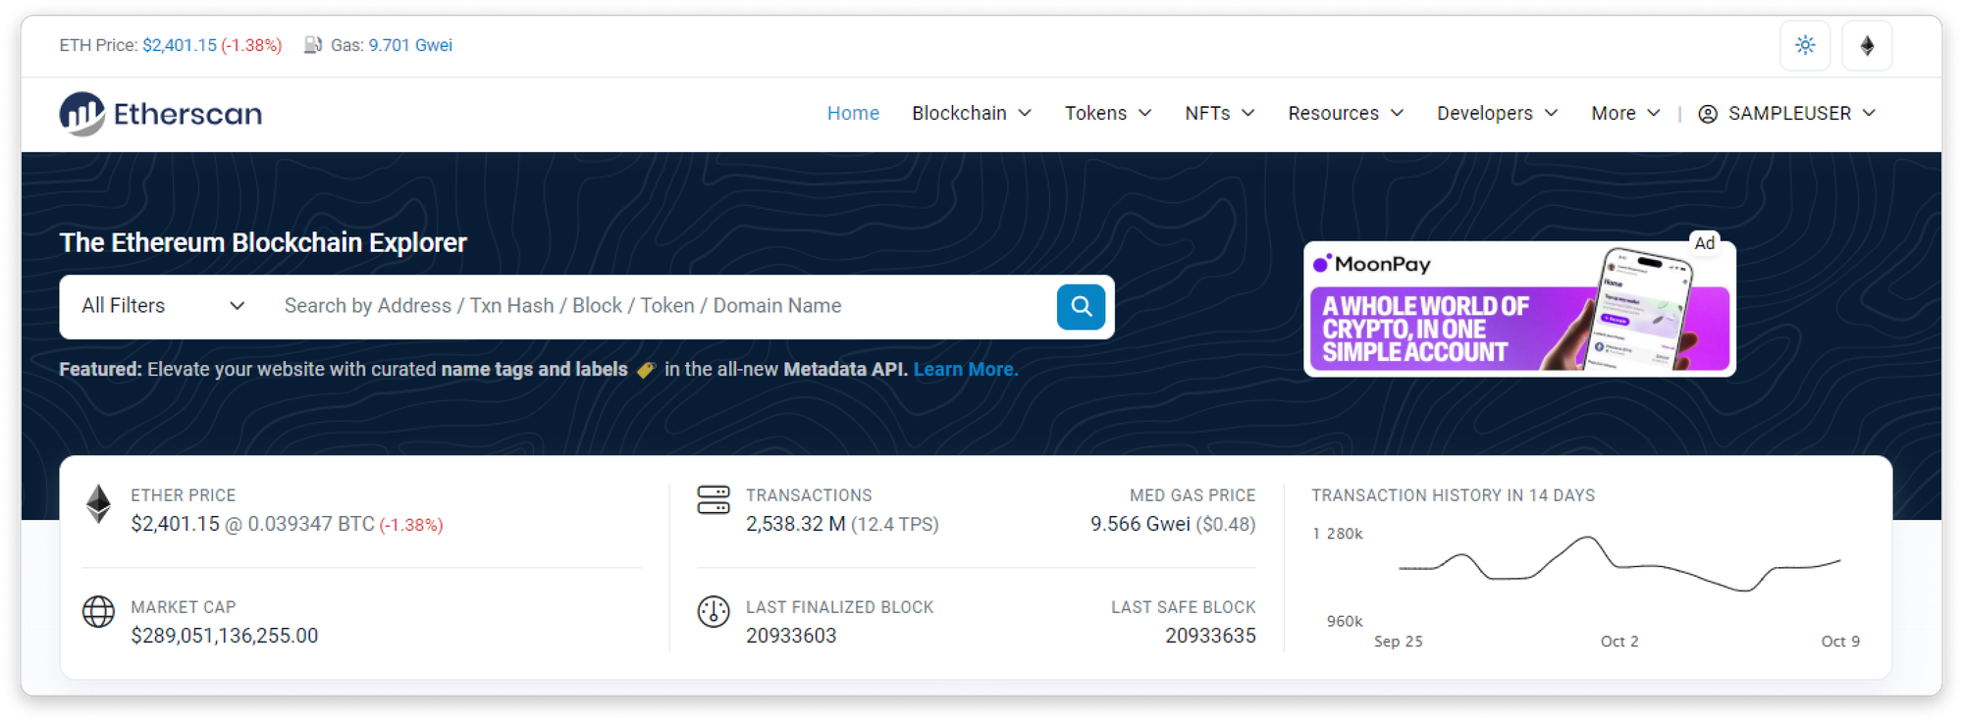Click the Ether Price diamond icon

(x=98, y=504)
